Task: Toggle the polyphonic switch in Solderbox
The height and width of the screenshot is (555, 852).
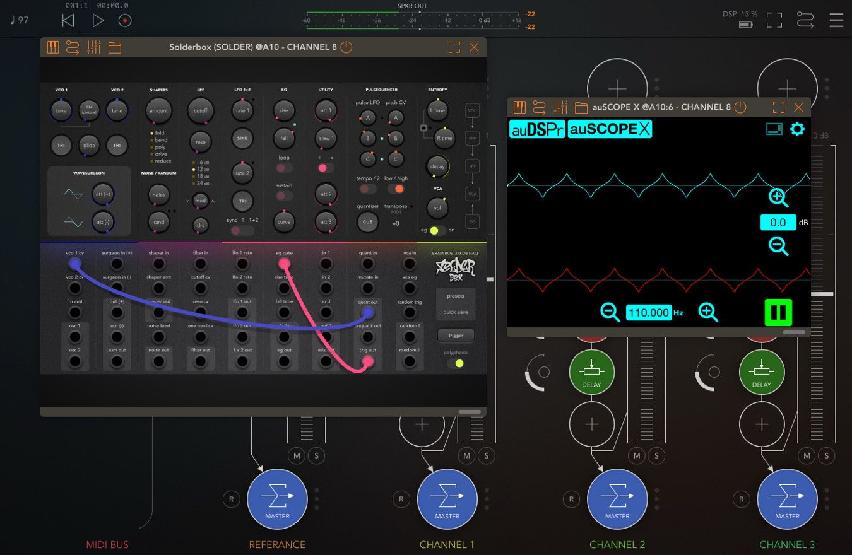Action: click(x=456, y=363)
